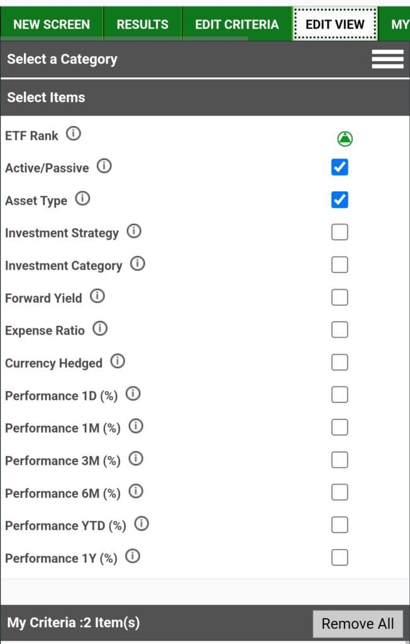
Task: Open the New Screen tab
Action: 52,25
